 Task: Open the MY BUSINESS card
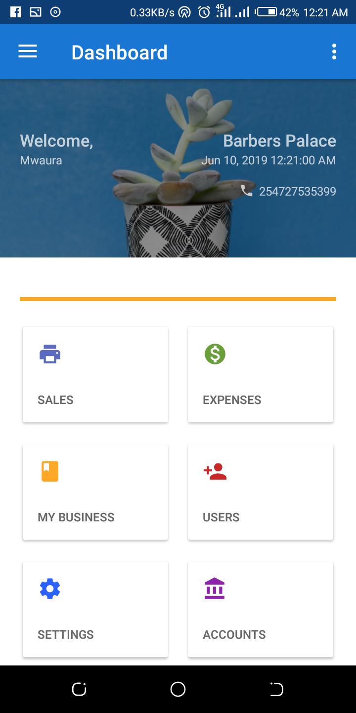coord(95,492)
